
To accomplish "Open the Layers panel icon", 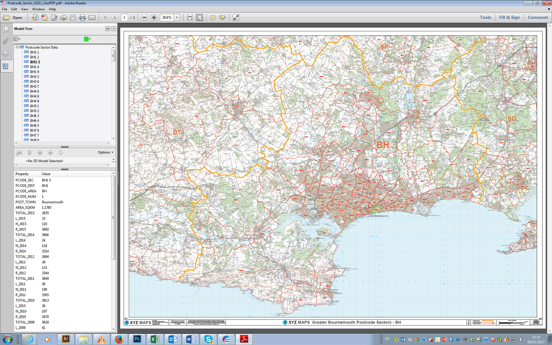I will click(x=6, y=54).
